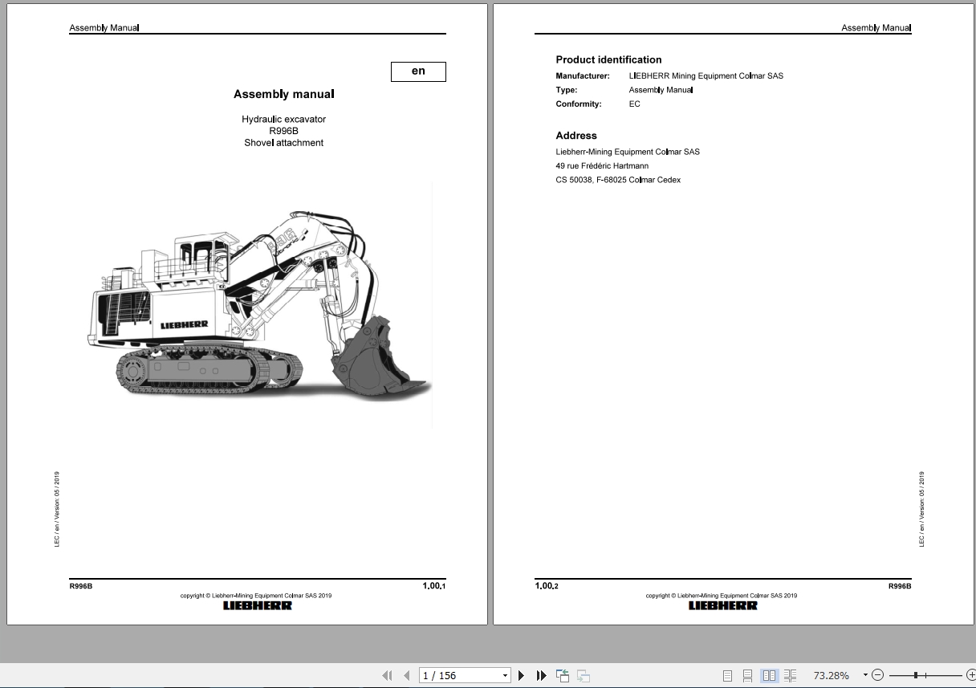
Task: Zoom in on the document
Action: click(969, 675)
